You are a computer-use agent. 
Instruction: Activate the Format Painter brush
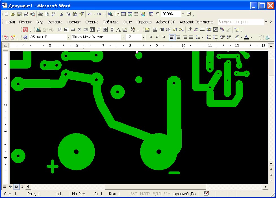tap(81, 14)
